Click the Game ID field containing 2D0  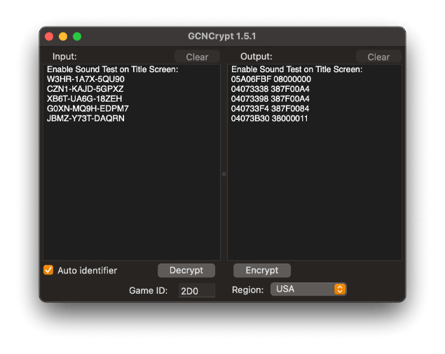pos(197,291)
